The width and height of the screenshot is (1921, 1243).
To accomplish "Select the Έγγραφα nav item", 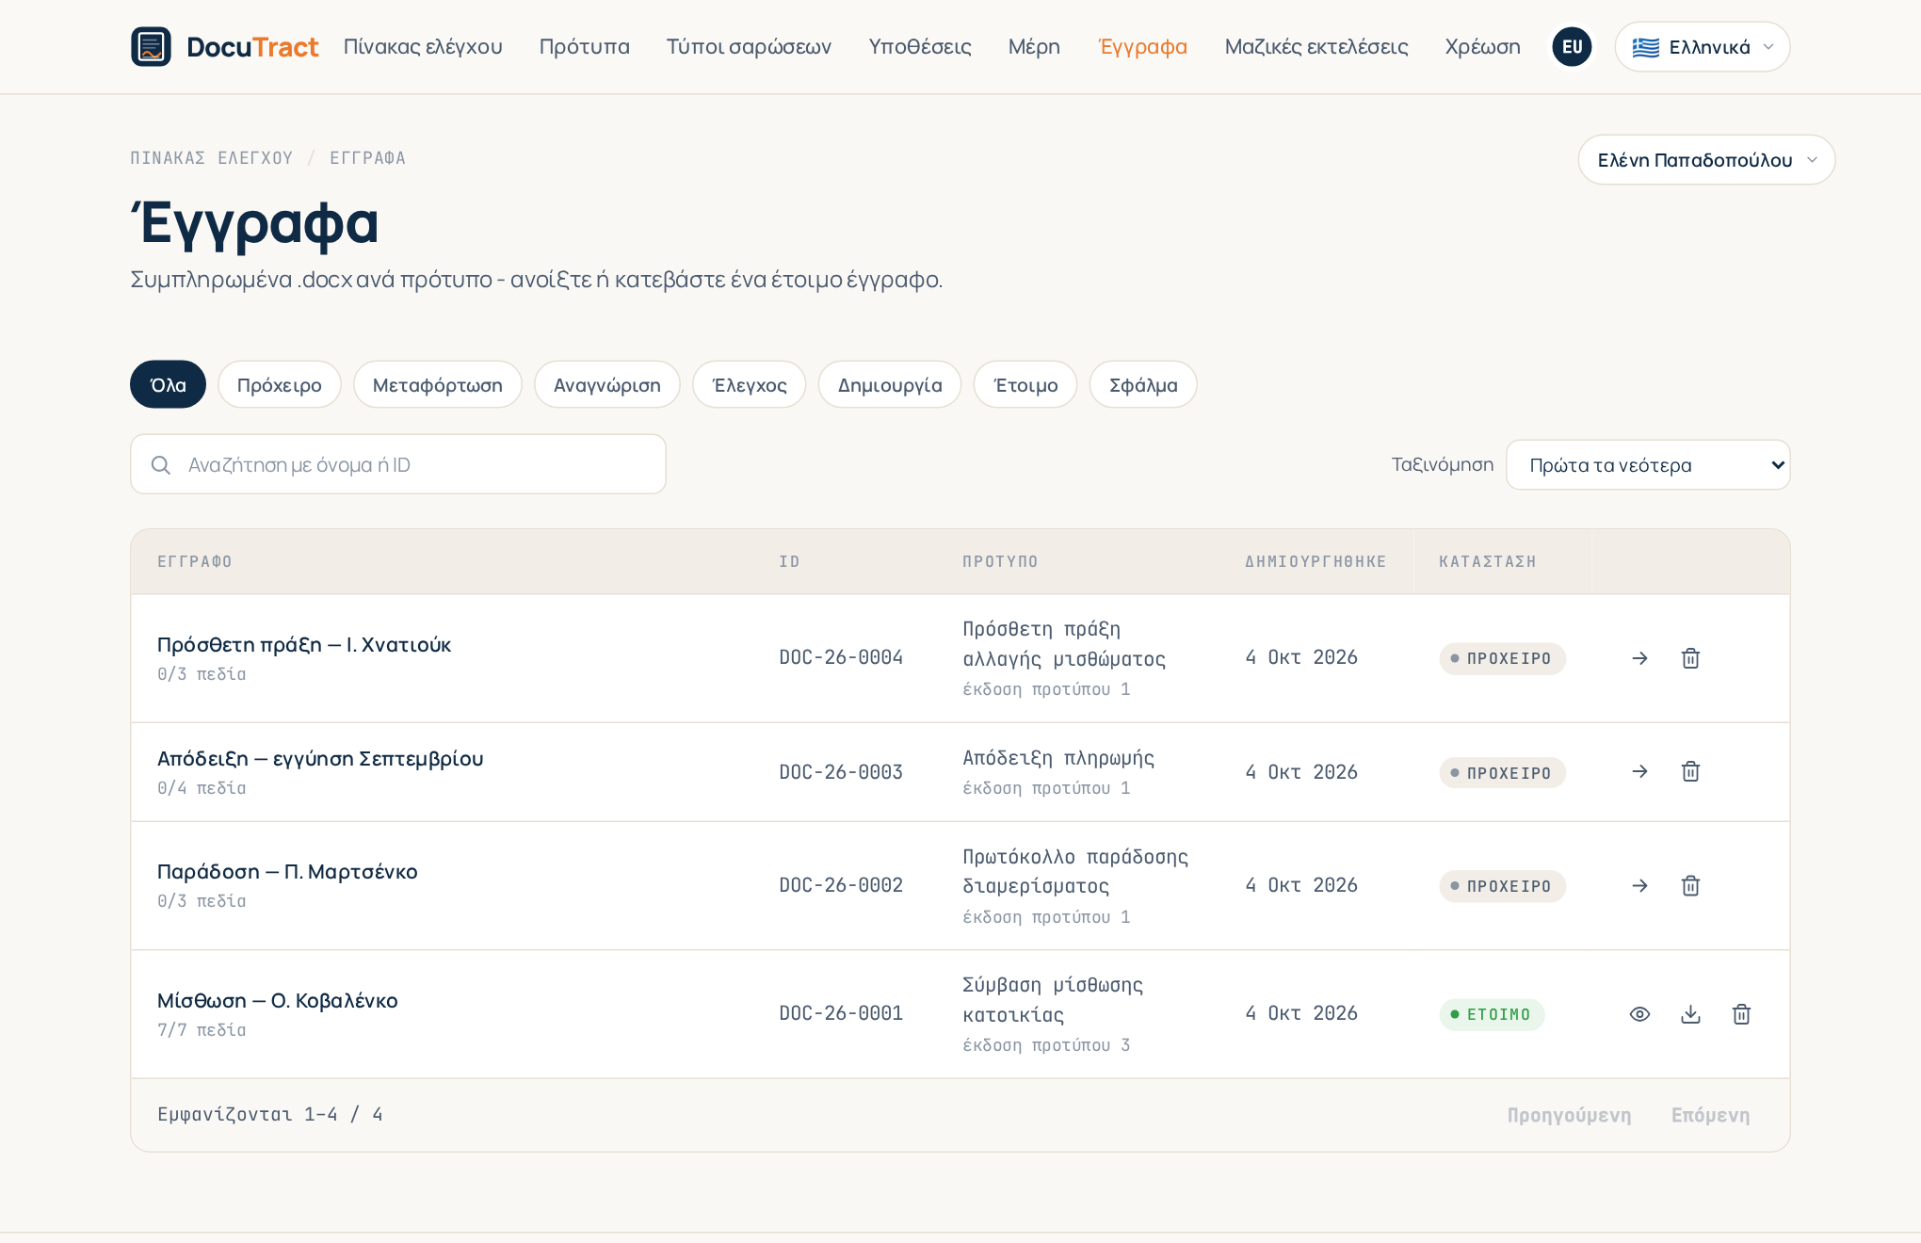I will point(1142,46).
